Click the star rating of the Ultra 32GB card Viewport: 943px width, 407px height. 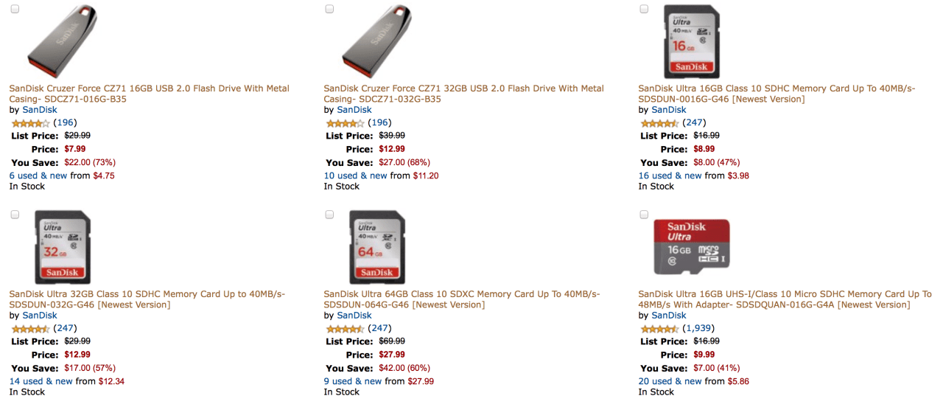[x=30, y=329]
